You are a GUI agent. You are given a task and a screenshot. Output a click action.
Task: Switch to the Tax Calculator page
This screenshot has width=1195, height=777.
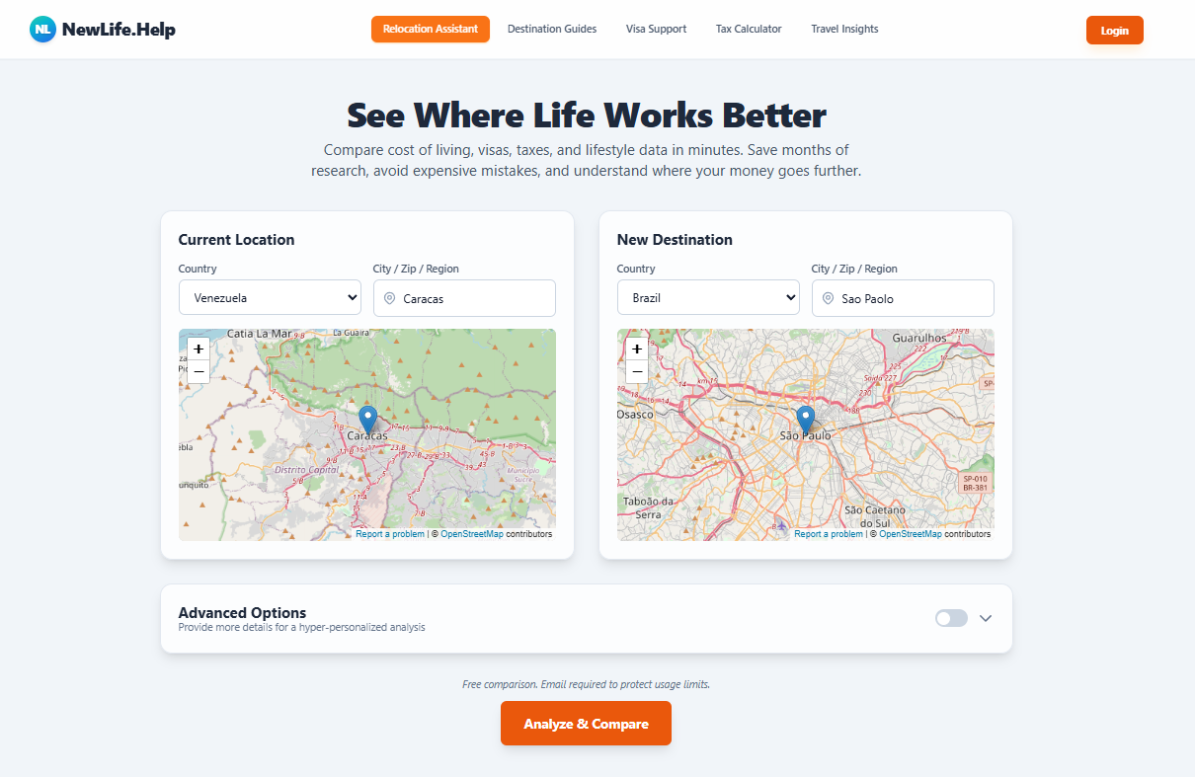point(748,29)
